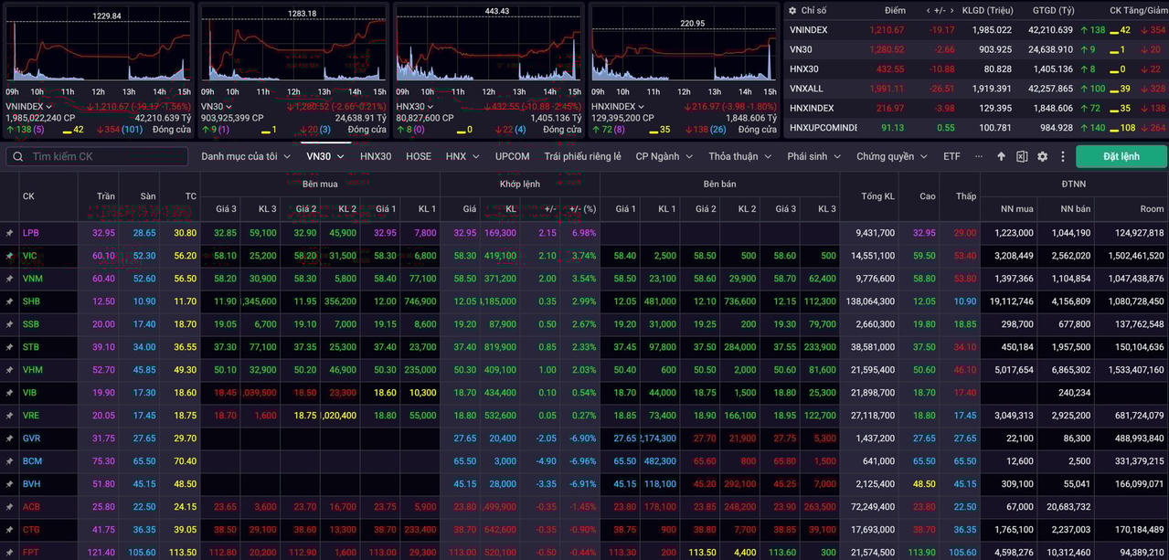Open the three-dot vertical options menu
Screen dimensions: 1169x560
pyautogui.click(x=1062, y=156)
